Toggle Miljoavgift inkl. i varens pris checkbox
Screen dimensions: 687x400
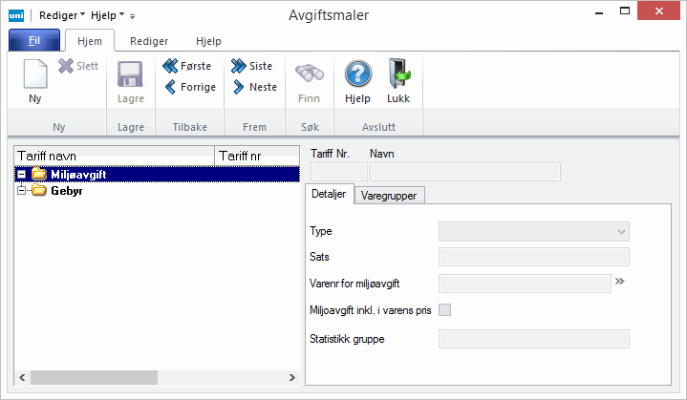[x=443, y=309]
